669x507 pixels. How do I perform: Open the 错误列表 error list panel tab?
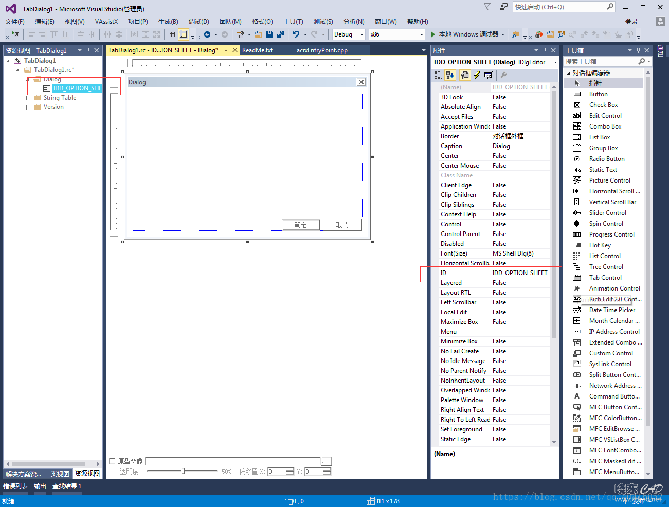15,486
